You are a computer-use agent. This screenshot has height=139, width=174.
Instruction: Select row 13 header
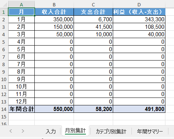(4, 102)
